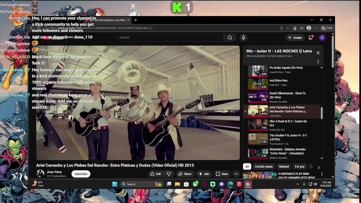Share the video
The width and height of the screenshot is (361, 203).
tap(185, 174)
